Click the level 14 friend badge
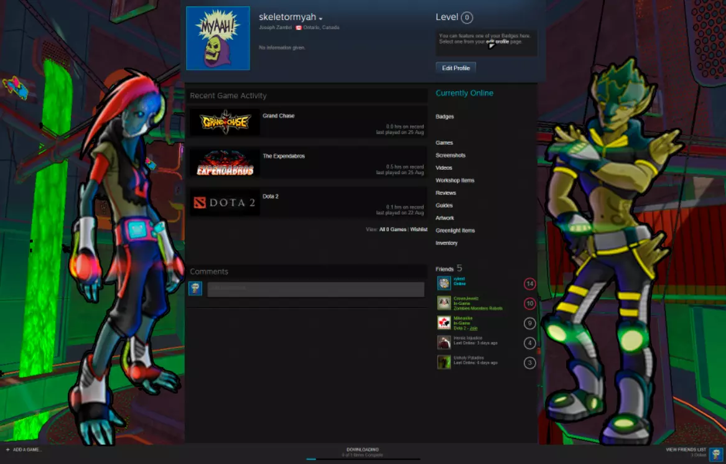This screenshot has width=726, height=464. coord(529,284)
